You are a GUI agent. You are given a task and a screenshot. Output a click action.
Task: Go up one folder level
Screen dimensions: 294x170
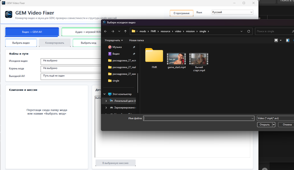[126, 31]
